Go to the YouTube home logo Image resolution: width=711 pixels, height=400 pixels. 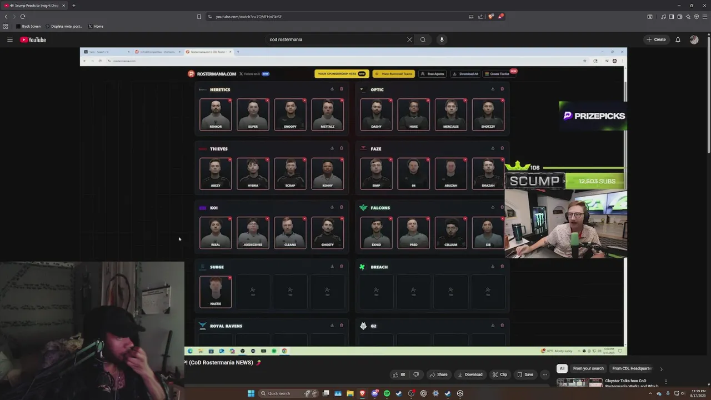click(x=33, y=39)
